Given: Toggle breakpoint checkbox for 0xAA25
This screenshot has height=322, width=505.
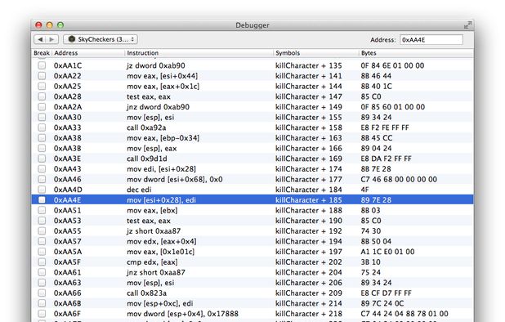Looking at the screenshot, I should tap(42, 86).
